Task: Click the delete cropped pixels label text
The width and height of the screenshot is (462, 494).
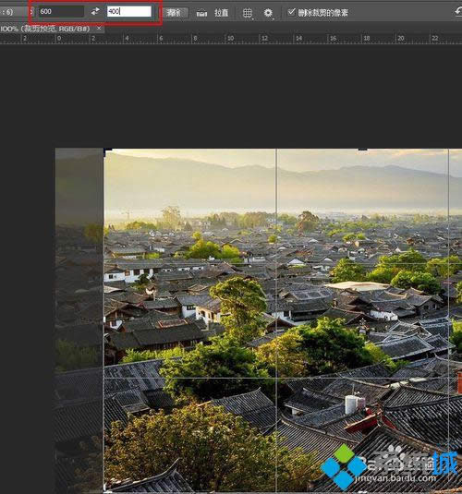Action: click(322, 13)
